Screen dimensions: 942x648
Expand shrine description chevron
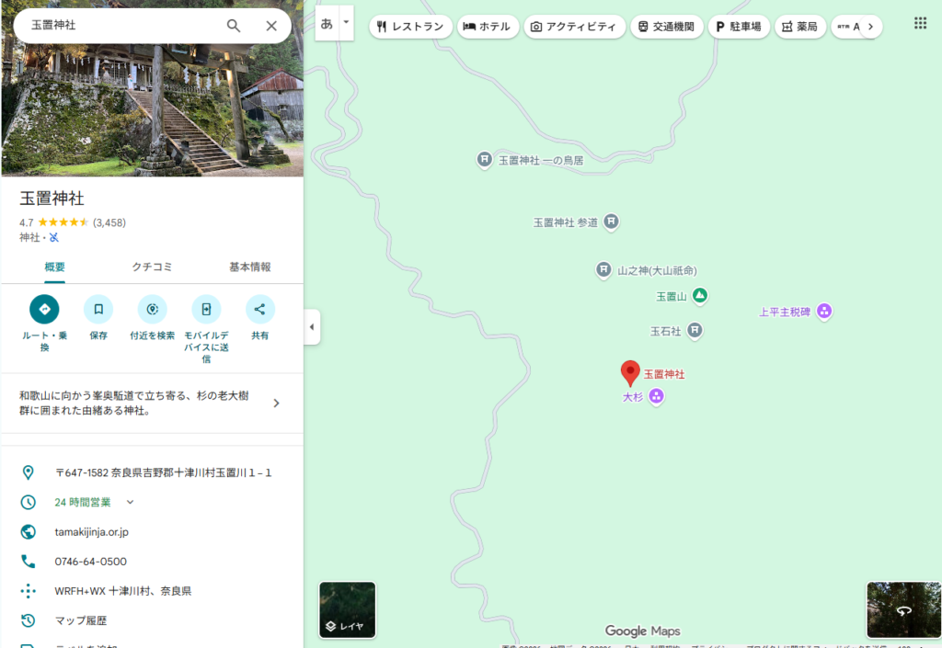pos(276,403)
